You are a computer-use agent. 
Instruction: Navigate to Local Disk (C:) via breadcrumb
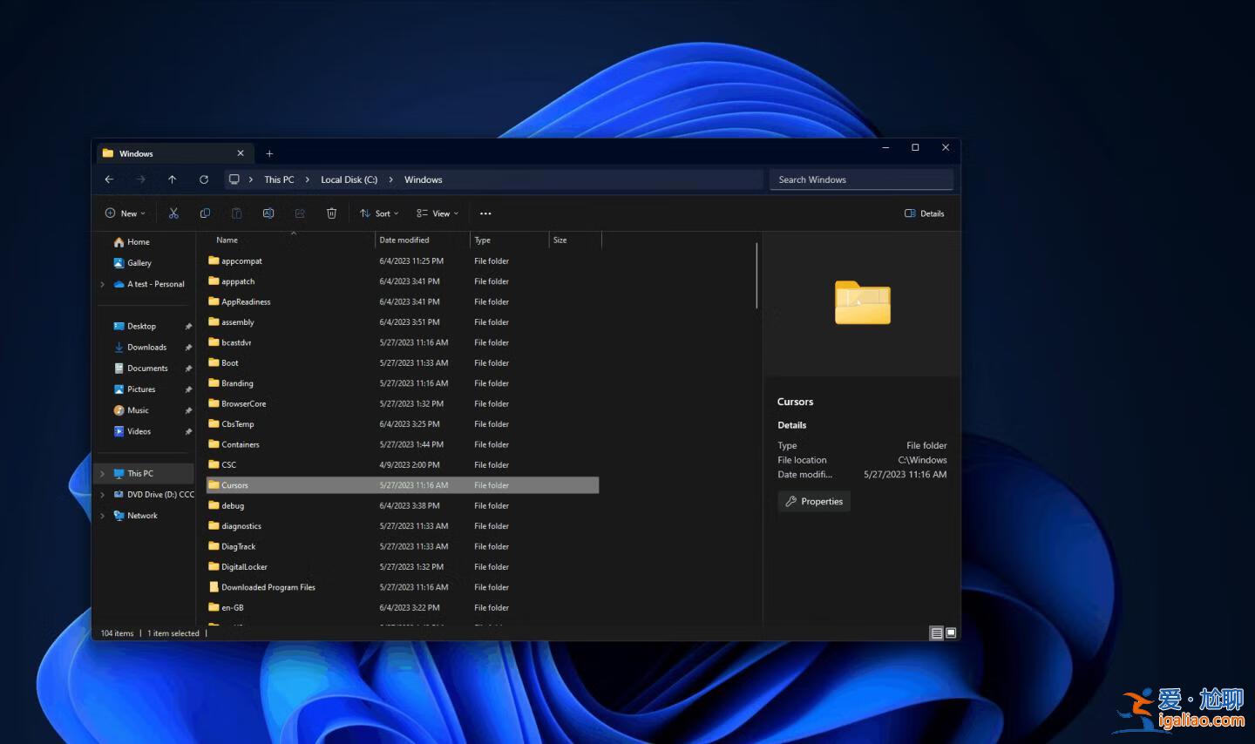pos(349,179)
